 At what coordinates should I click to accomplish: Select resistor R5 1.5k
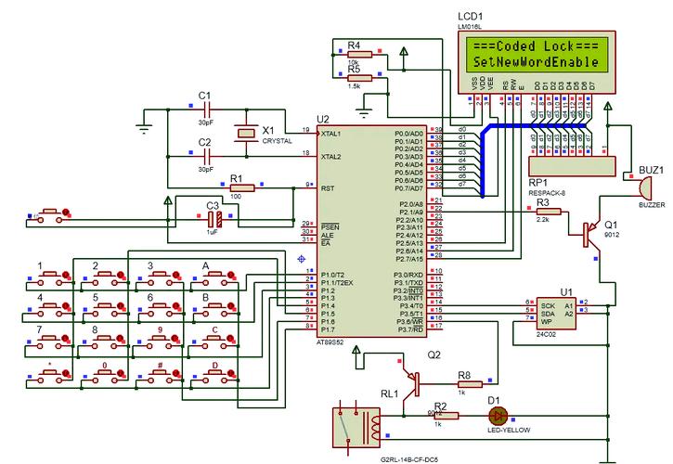coord(359,78)
